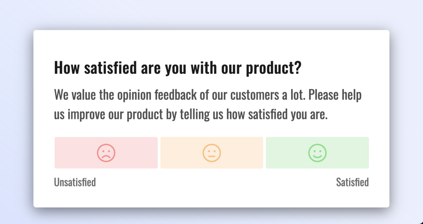
Task: Click the 'How satisfied are you' heading
Action: pos(178,68)
